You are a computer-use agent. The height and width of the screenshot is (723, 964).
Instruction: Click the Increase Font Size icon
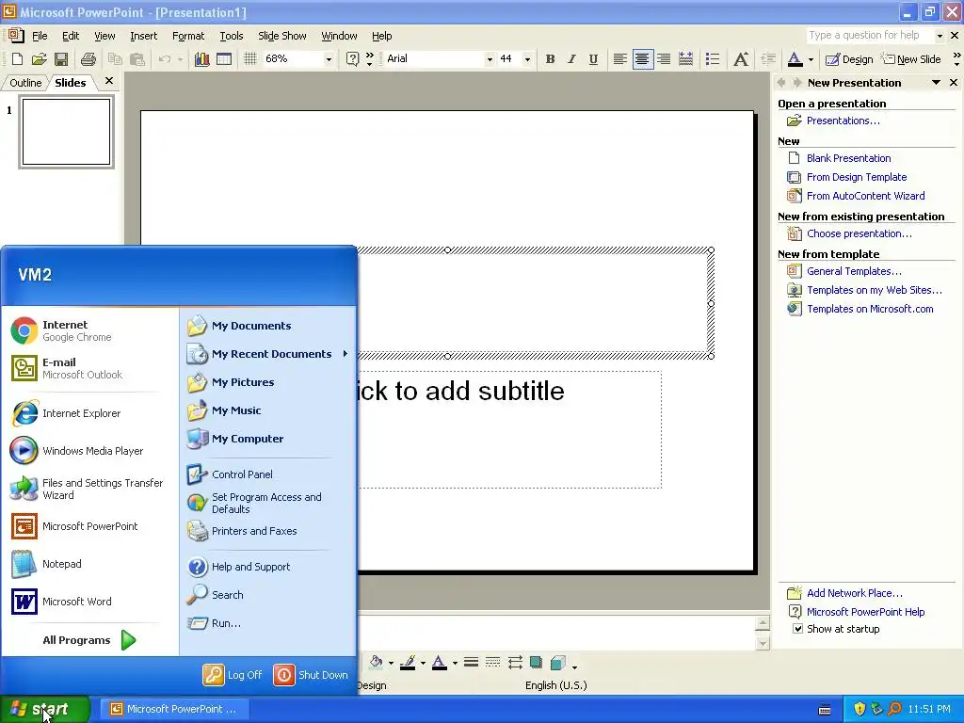(x=741, y=59)
